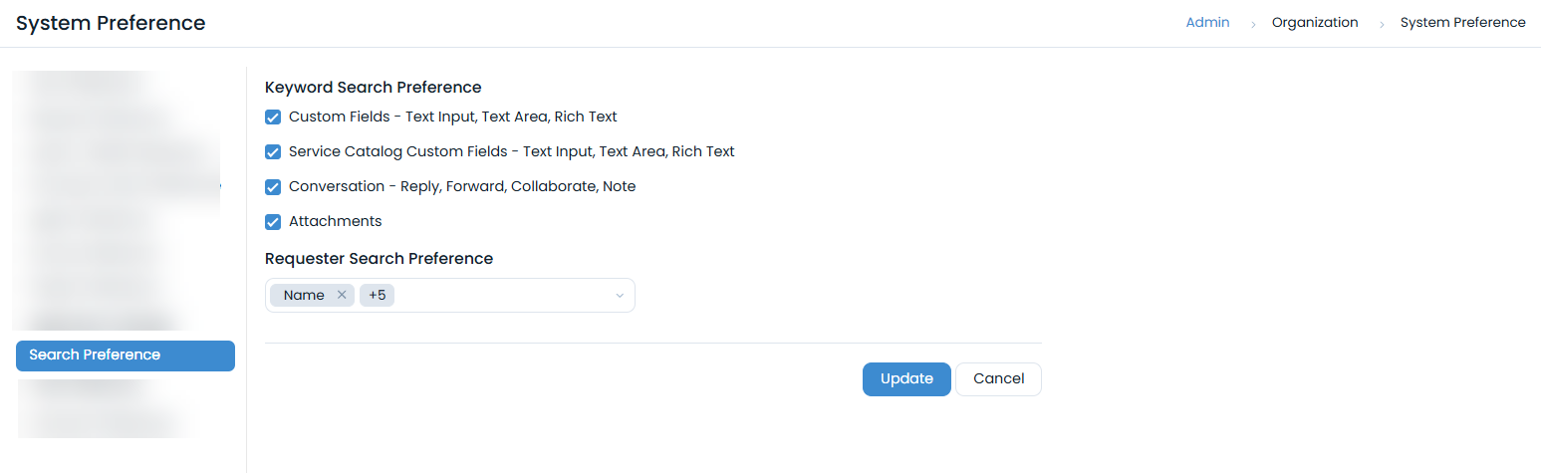Click the System Preference page title
This screenshot has height=473, width=1541.
point(111,23)
